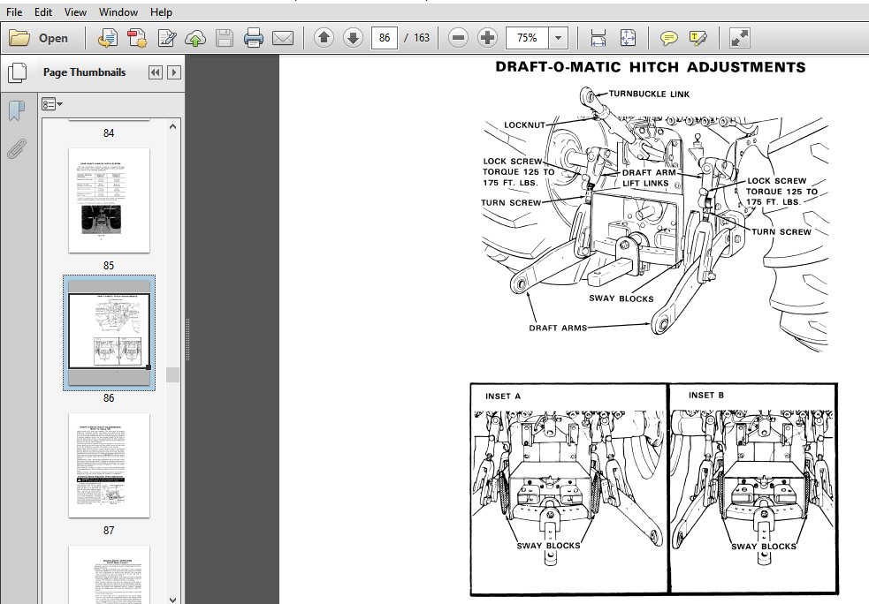Open the Window menu
The image size is (869, 604).
click(x=118, y=11)
